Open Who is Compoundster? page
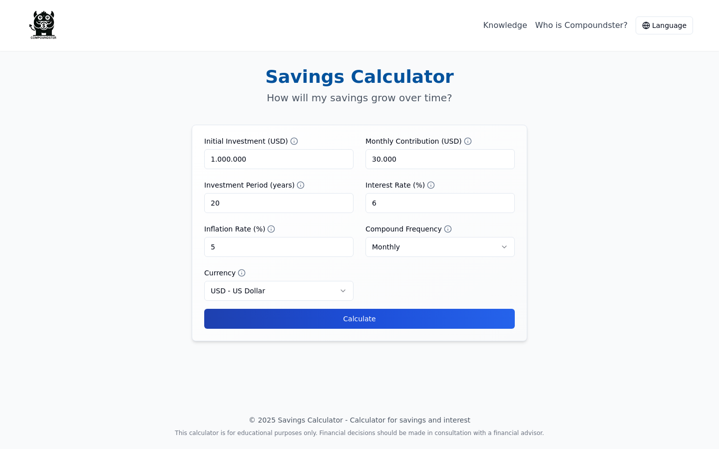The height and width of the screenshot is (449, 719). pyautogui.click(x=581, y=25)
